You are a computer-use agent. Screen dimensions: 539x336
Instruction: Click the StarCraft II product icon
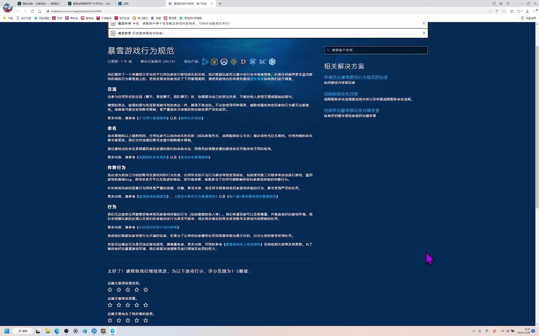click(x=253, y=62)
